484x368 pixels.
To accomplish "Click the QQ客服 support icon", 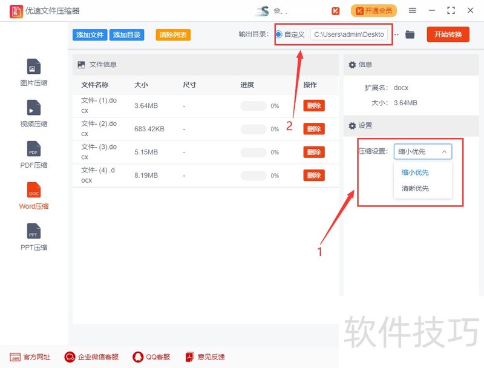I will (x=138, y=357).
